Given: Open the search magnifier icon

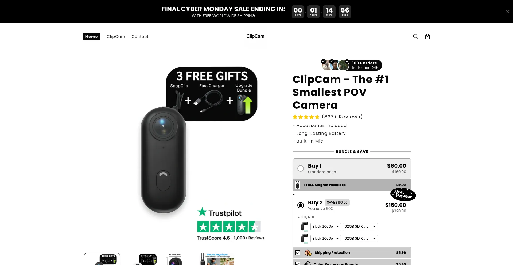Looking at the screenshot, I should click(x=415, y=37).
